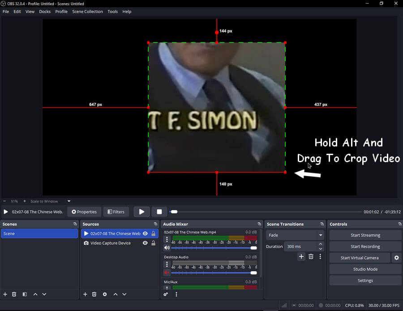The width and height of the screenshot is (403, 311).
Task: Open the Docks menu
Action: tap(45, 12)
